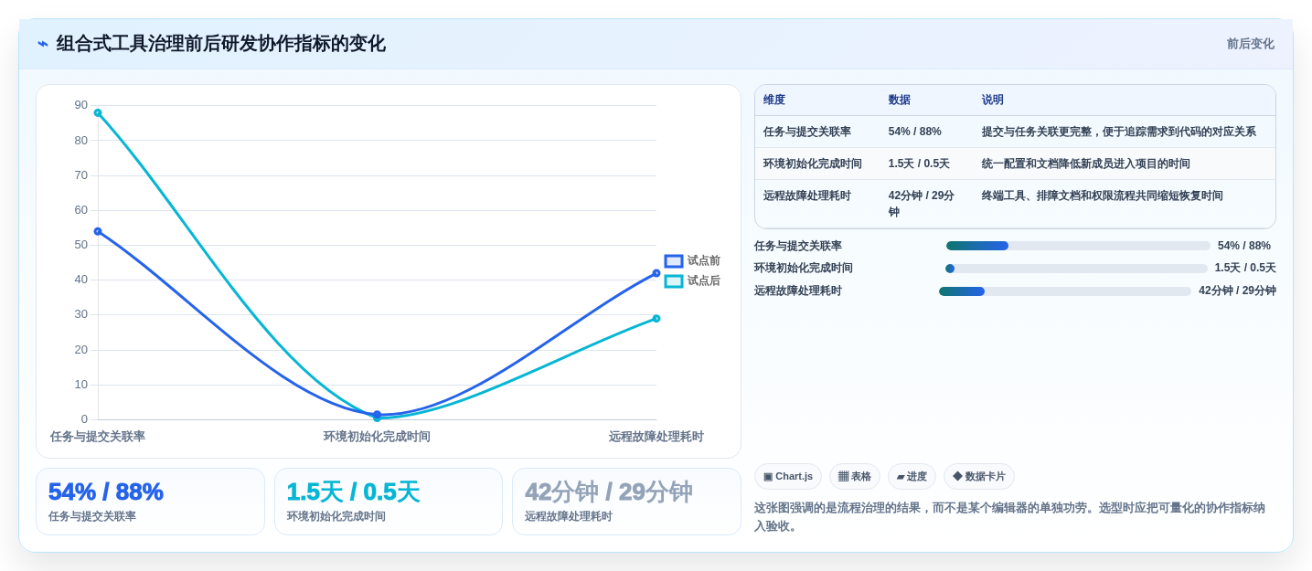Click the chart title 组合式工具治理前后研发协作指标的变化

pos(221,44)
